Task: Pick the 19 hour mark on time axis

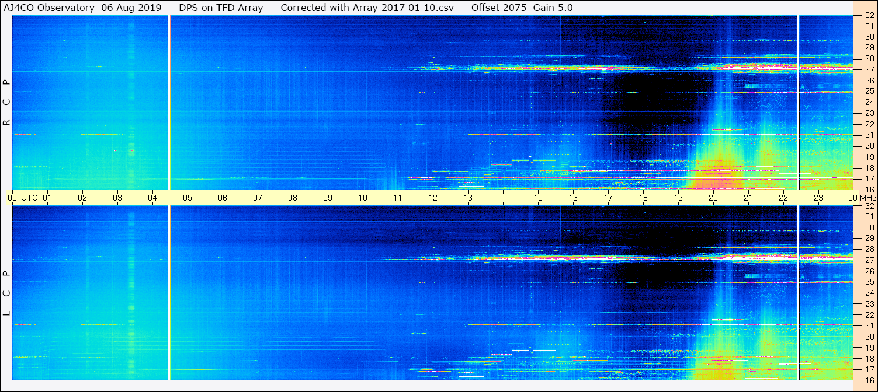Action: click(x=678, y=198)
